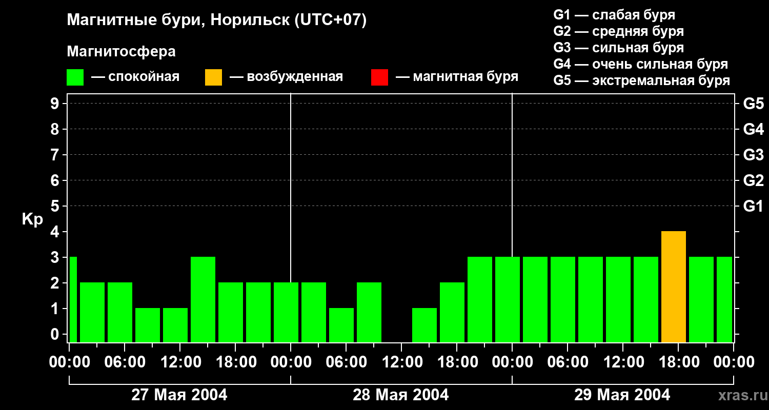The width and height of the screenshot is (769, 410).
Task: Click the 'G2 — средняя буря' line
Action: (x=618, y=31)
